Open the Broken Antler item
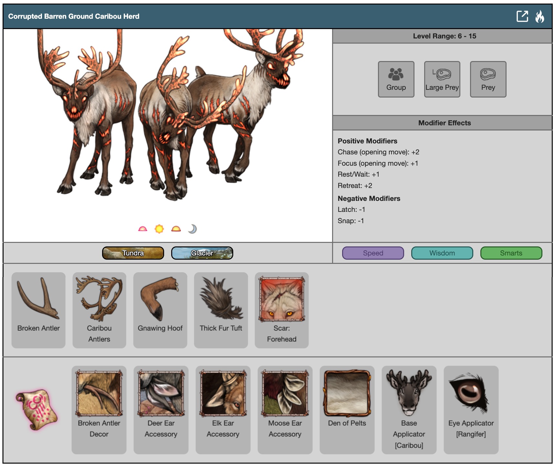Viewport: 555px width, 467px height. (x=38, y=310)
